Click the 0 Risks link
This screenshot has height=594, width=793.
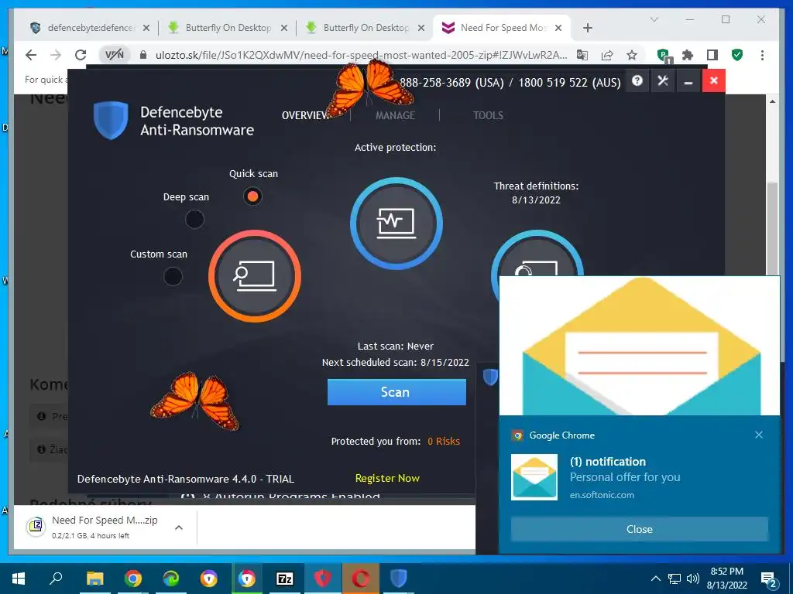click(x=444, y=442)
